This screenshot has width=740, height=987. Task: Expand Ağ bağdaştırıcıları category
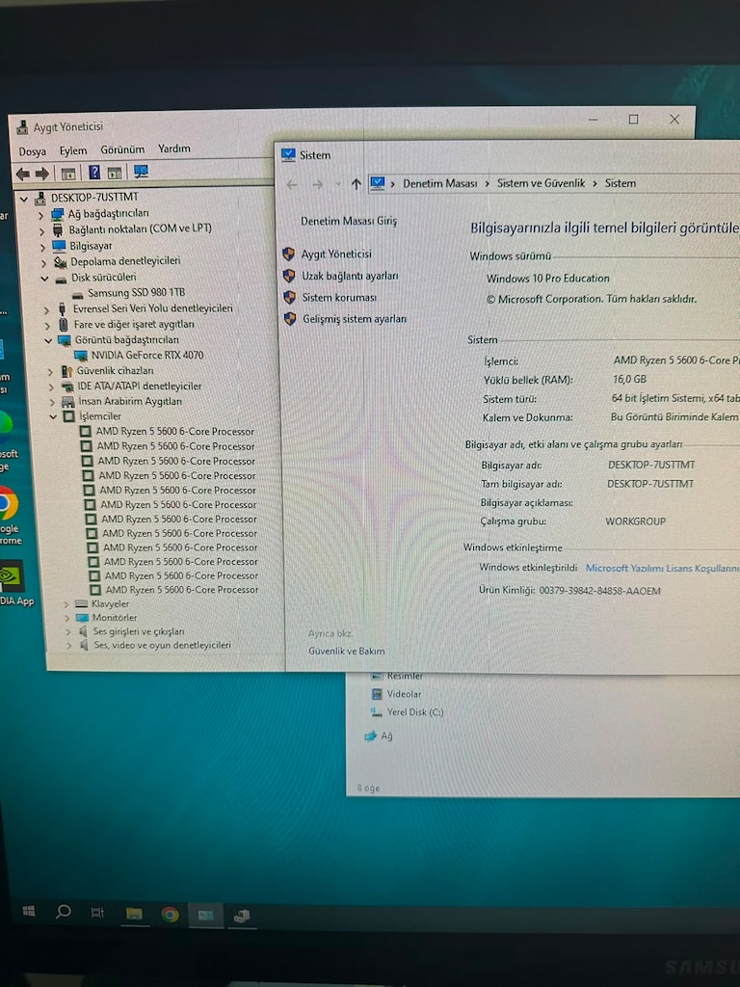(40, 215)
